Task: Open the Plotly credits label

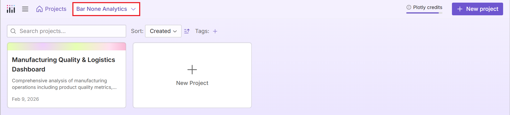Action: click(428, 7)
